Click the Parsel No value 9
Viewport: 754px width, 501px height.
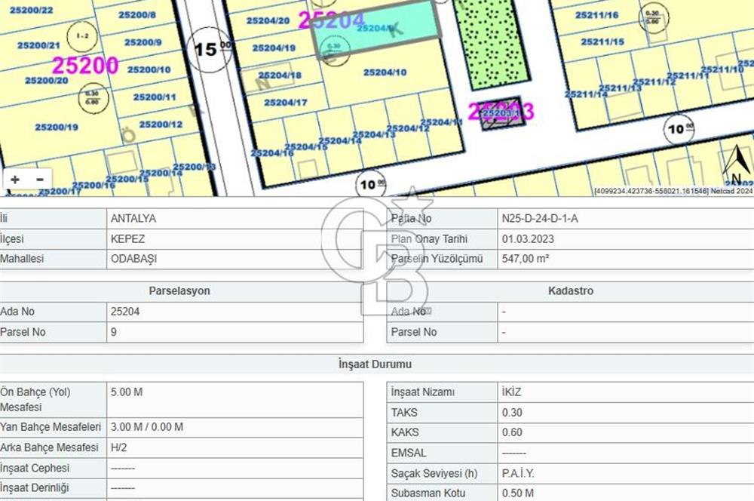[x=114, y=333]
